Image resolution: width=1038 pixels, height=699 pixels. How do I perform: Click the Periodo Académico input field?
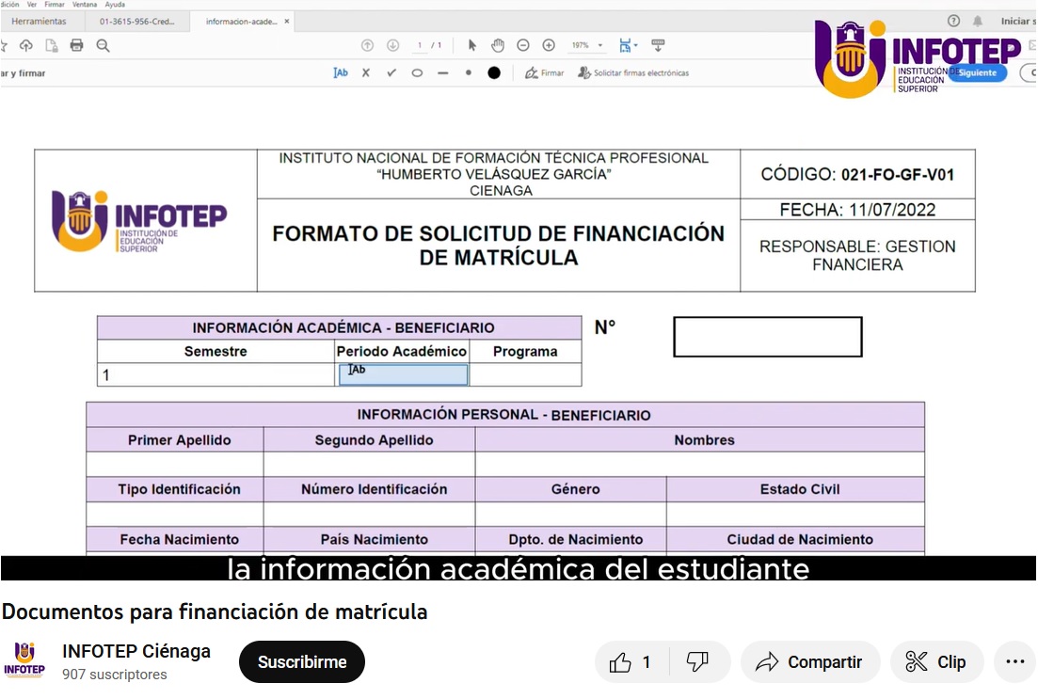coord(403,374)
